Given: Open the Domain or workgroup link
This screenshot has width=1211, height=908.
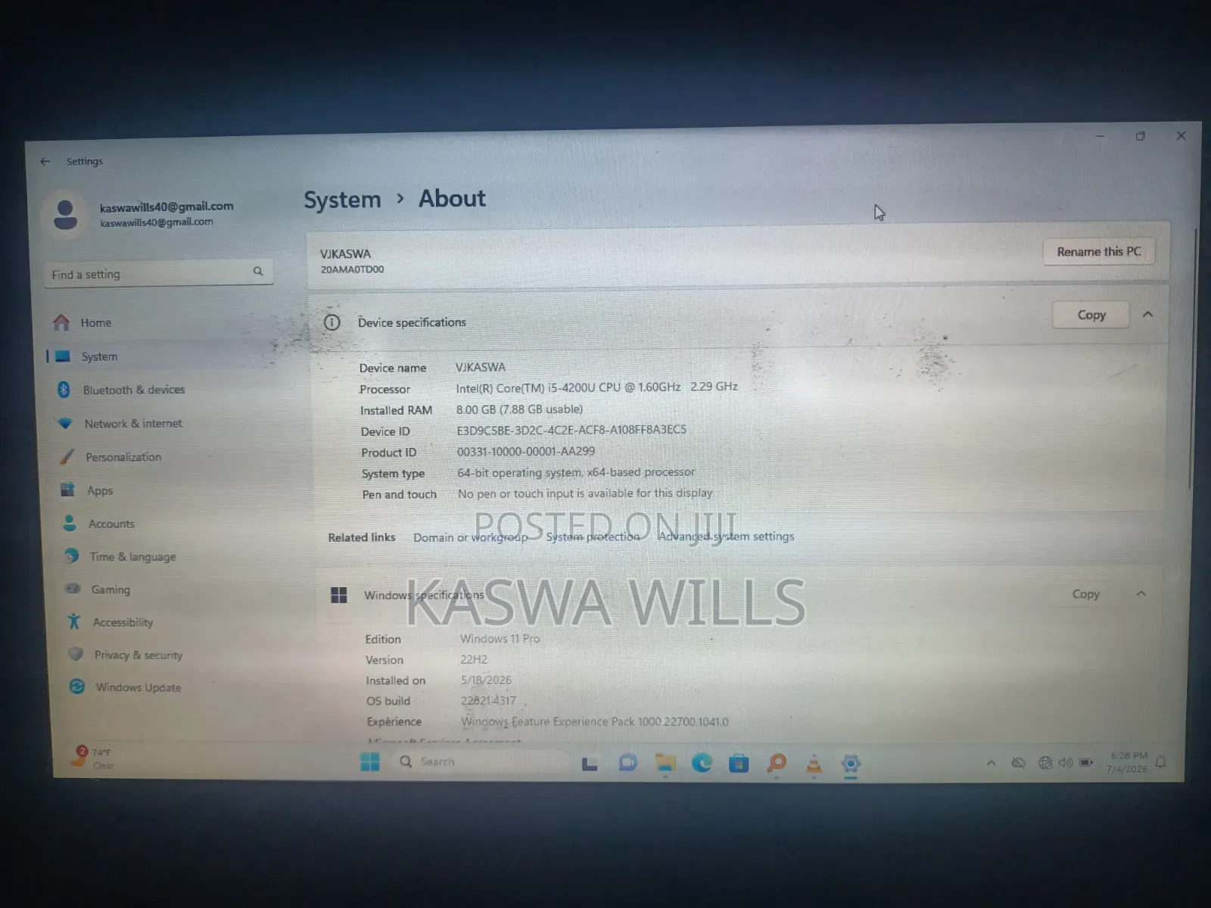Looking at the screenshot, I should click(471, 537).
